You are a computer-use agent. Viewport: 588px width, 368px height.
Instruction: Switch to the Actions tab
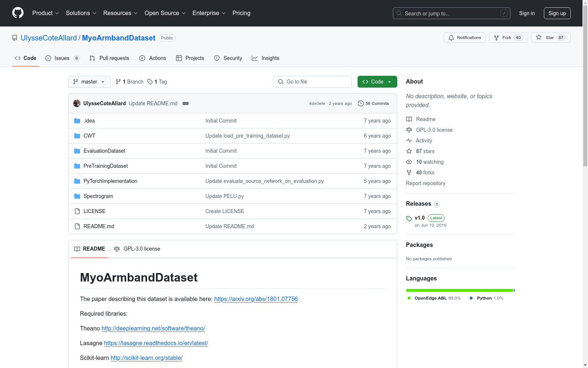153,58
